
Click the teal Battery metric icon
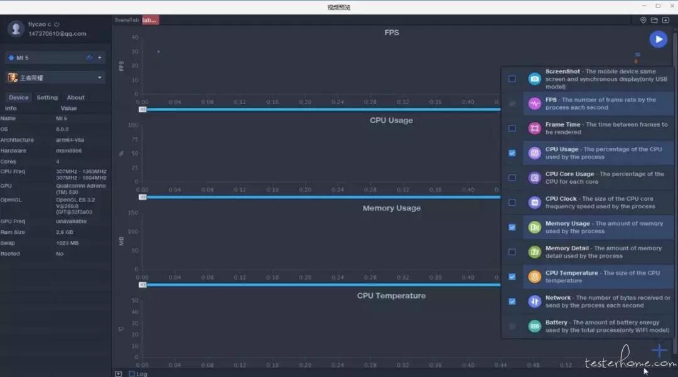click(x=534, y=326)
